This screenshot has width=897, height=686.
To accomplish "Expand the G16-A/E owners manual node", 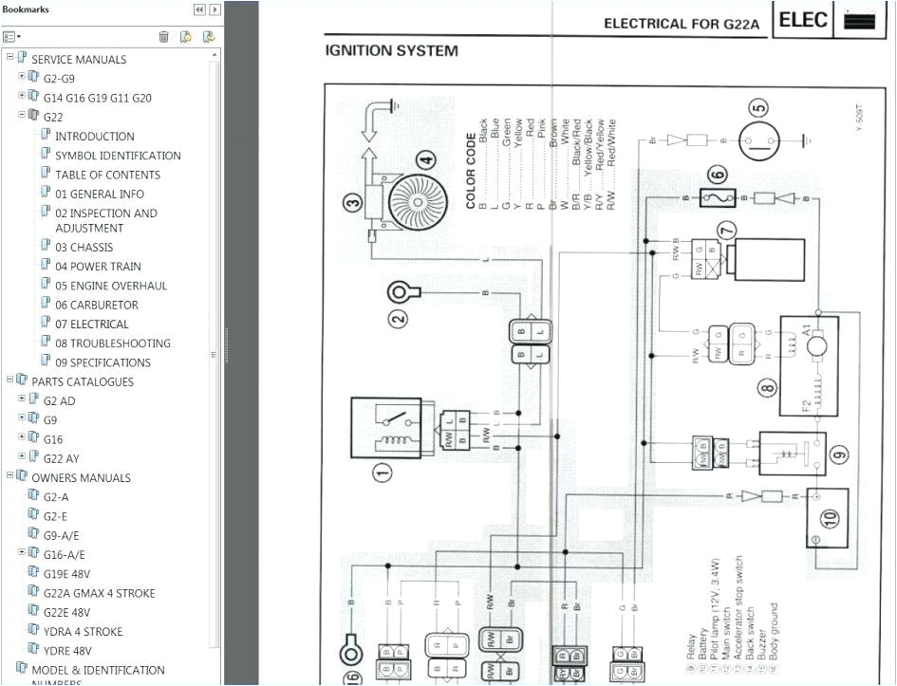I will point(22,554).
